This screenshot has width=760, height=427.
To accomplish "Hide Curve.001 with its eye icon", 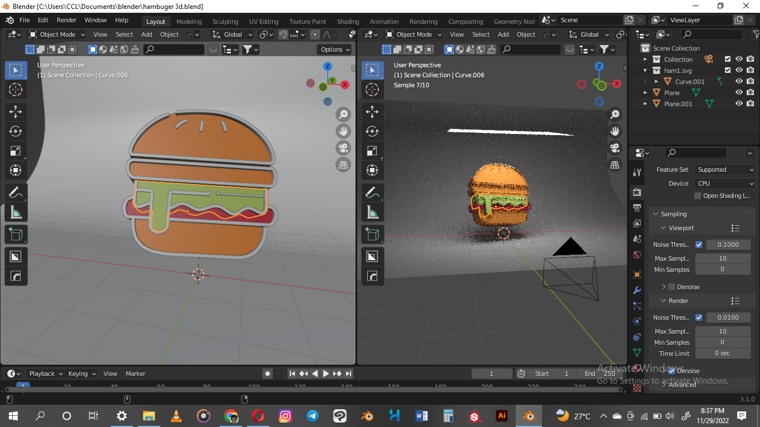I will [739, 82].
